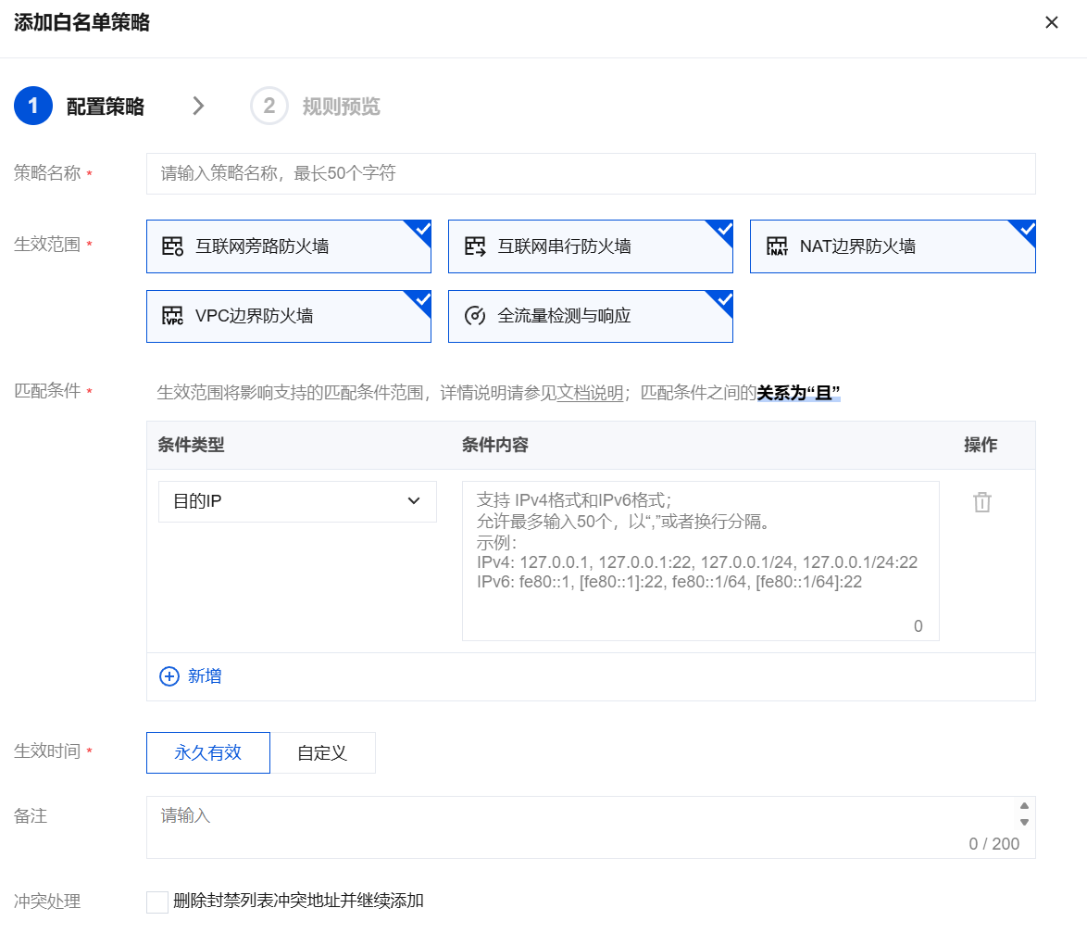Click the 互联网旁路防火墙 firewall icon

pyautogui.click(x=173, y=246)
